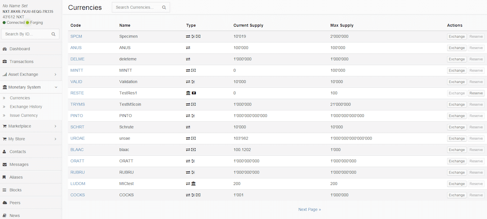Viewport: 487px width, 219px height.
Task: Open Exchange History submenu item
Action: pyautogui.click(x=26, y=106)
